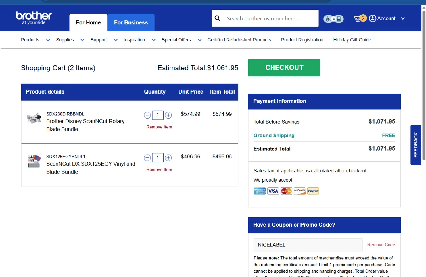
Task: Increase quantity of Disney ScanNCut bundle
Action: [x=168, y=115]
